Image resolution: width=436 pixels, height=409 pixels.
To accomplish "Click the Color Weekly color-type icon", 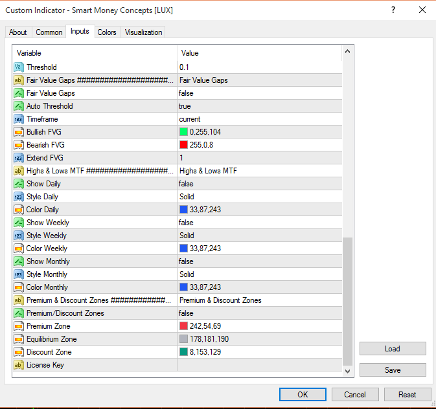I will (19, 249).
